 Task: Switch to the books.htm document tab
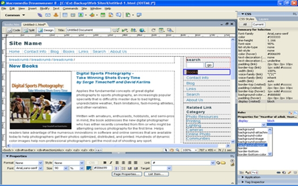(x=12, y=25)
